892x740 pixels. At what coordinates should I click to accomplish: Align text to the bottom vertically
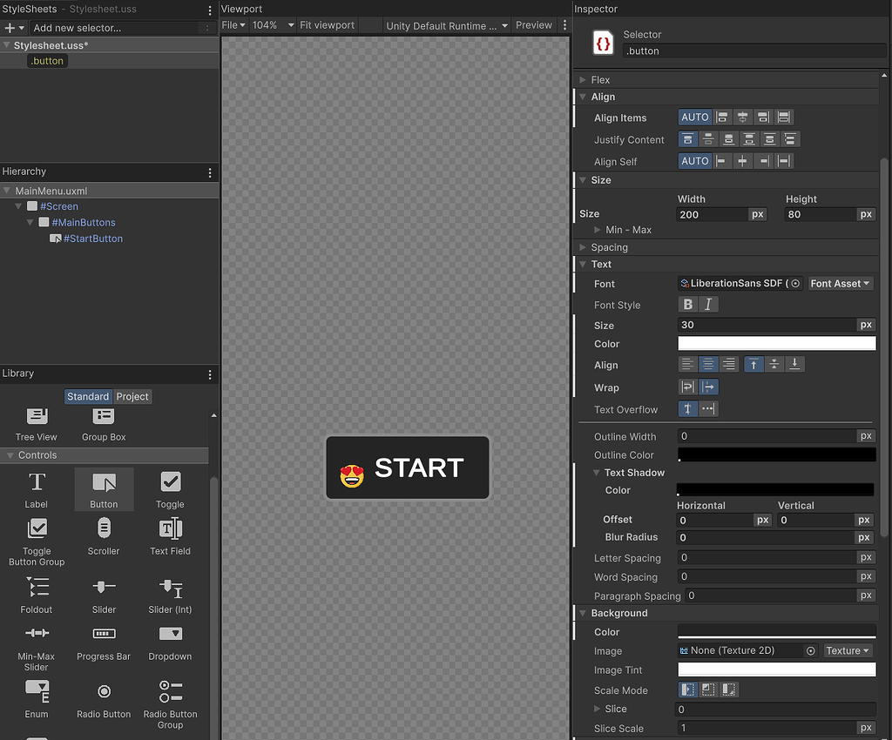pyautogui.click(x=794, y=364)
